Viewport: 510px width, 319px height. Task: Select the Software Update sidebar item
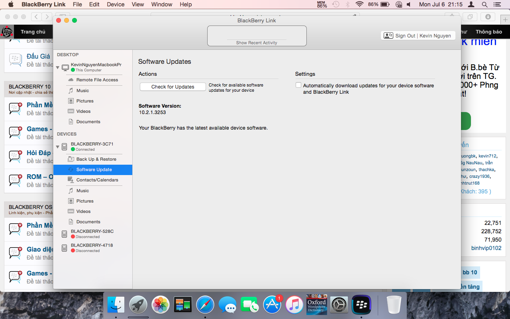[x=93, y=169]
